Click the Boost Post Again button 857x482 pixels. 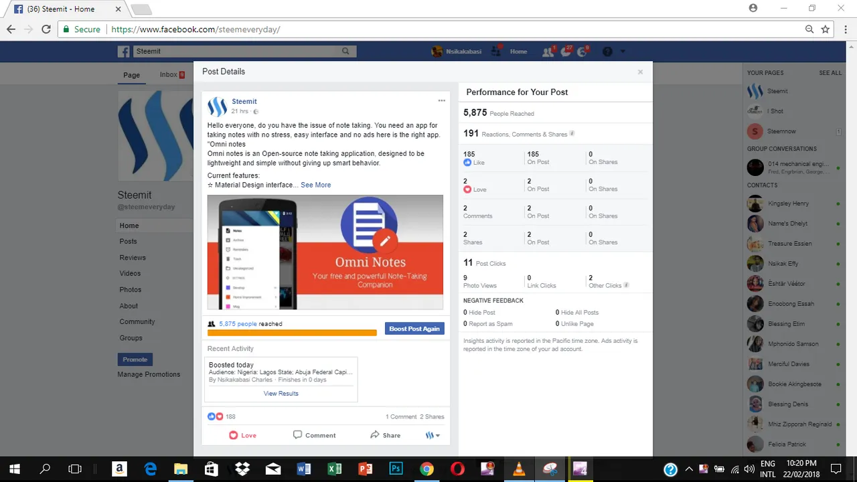click(414, 329)
